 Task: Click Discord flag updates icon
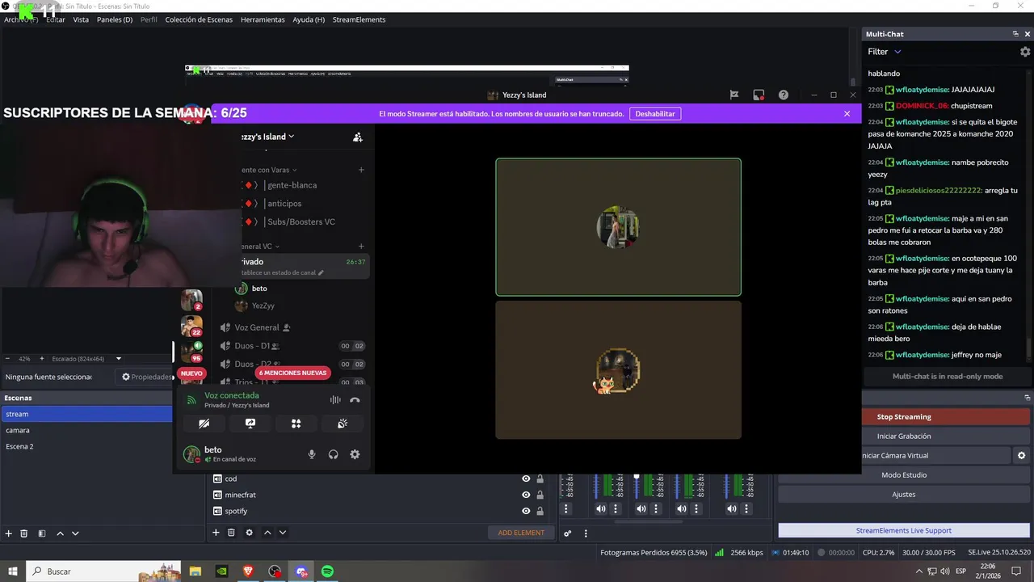pyautogui.click(x=734, y=95)
